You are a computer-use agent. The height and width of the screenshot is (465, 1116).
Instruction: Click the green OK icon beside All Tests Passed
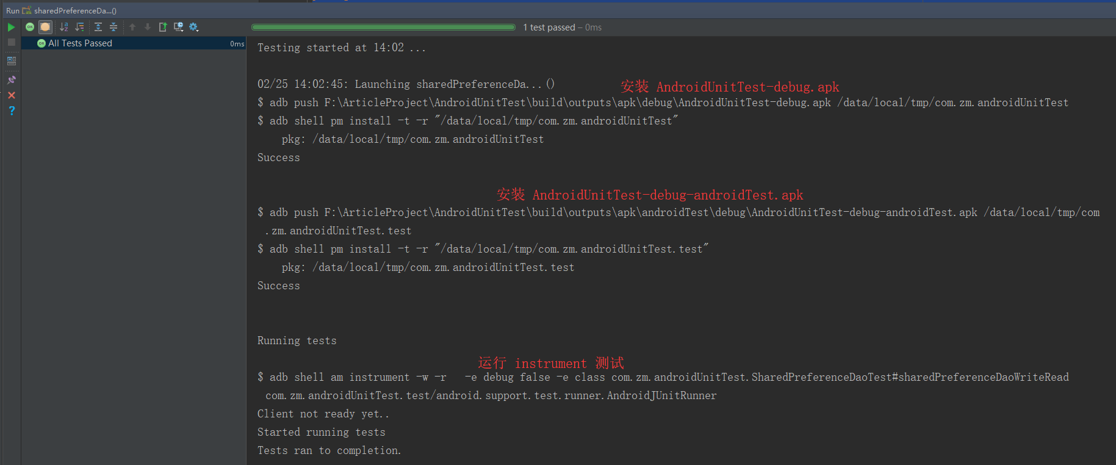(41, 43)
